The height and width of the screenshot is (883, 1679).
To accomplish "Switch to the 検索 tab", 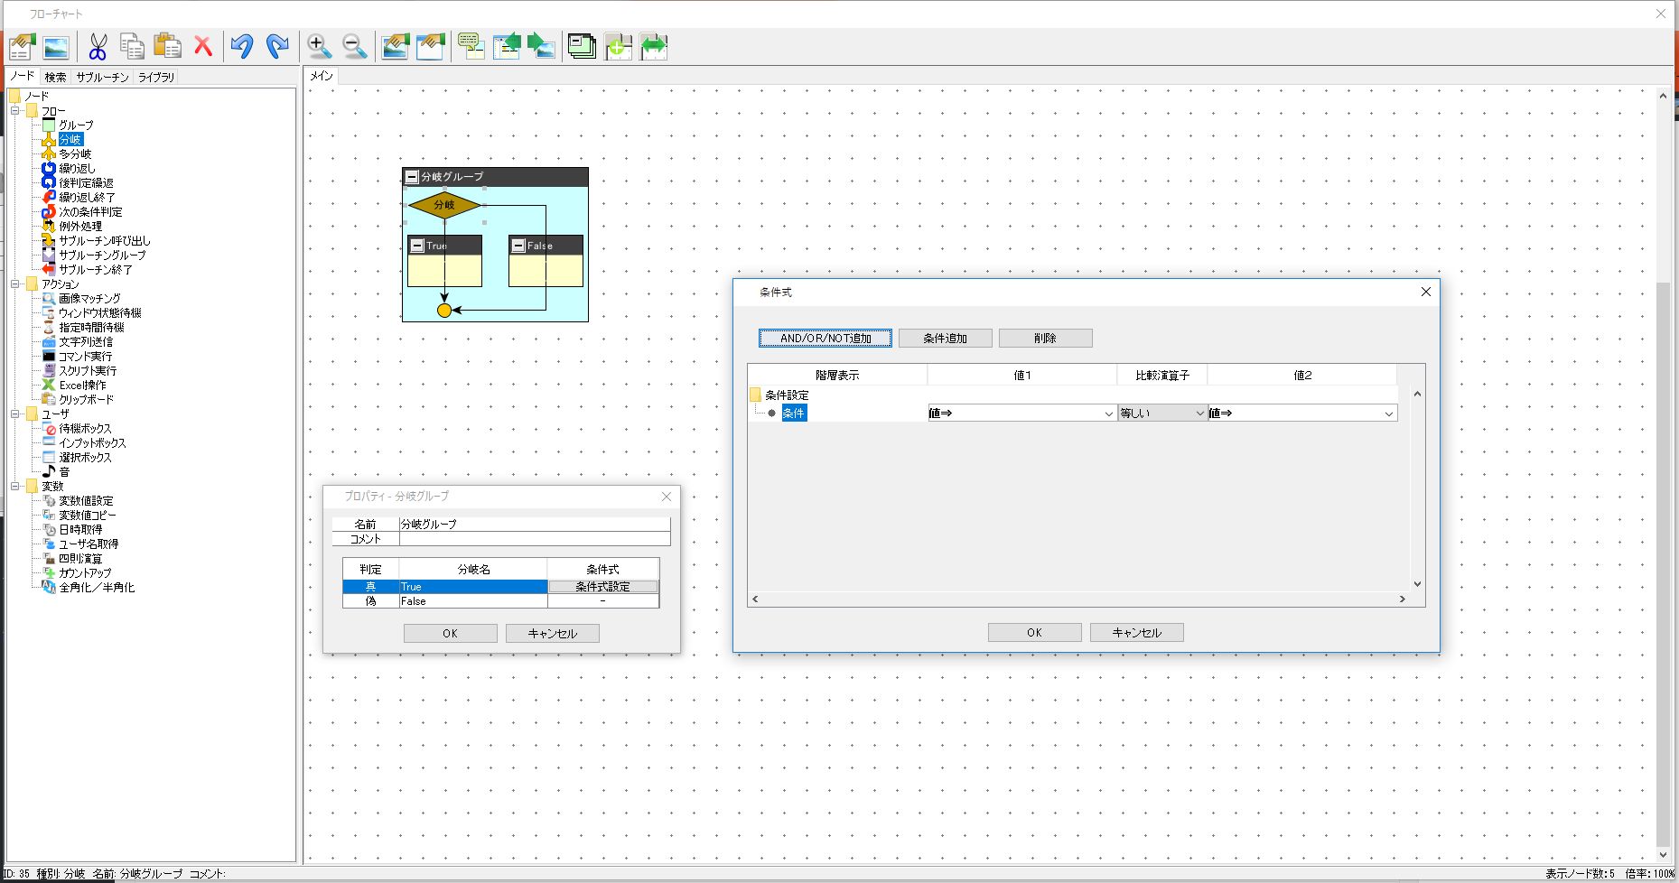I will (55, 78).
